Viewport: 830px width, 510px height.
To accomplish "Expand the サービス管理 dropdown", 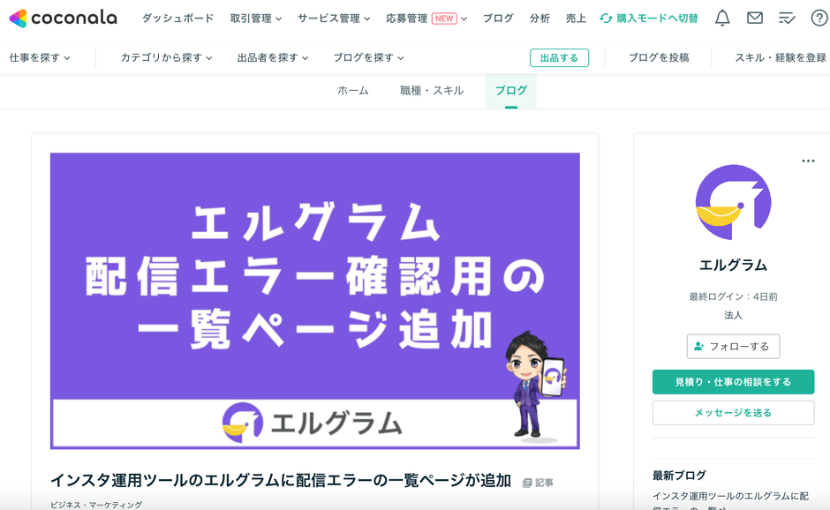I will tap(334, 18).
